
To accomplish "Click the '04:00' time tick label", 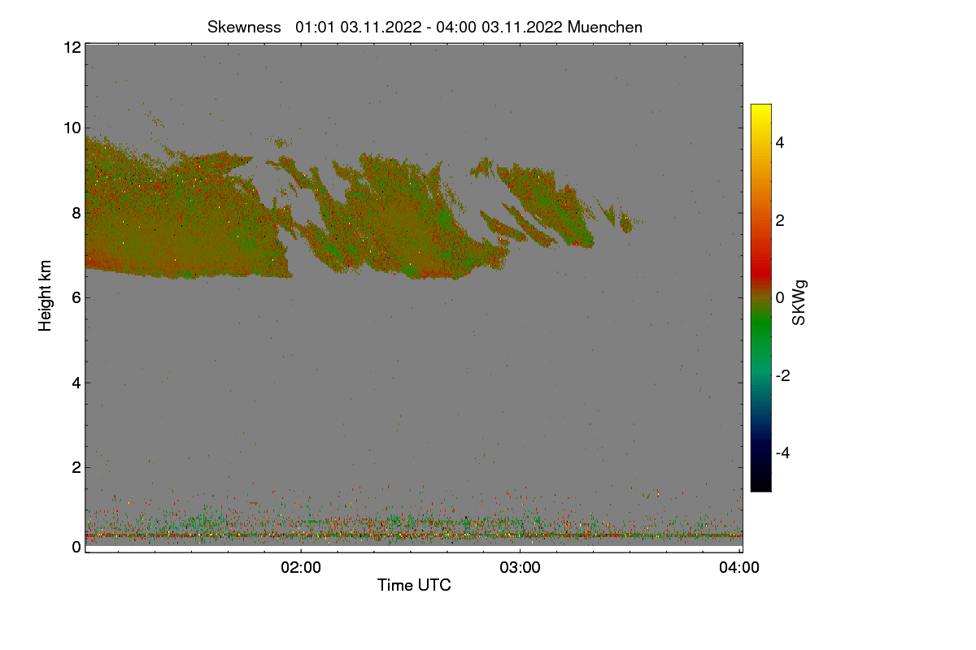I will [x=740, y=567].
